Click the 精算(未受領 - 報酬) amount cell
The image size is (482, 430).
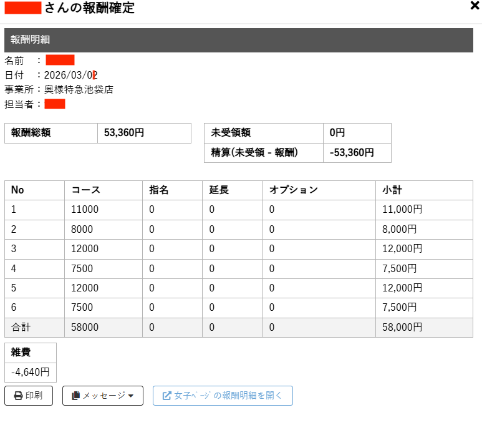tap(352, 152)
